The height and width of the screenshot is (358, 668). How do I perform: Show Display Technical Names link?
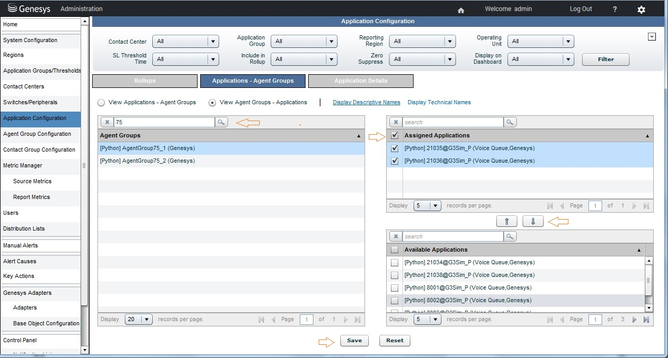[x=439, y=102]
